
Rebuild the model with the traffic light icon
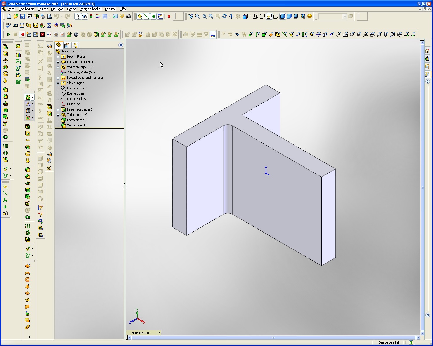(x=91, y=16)
